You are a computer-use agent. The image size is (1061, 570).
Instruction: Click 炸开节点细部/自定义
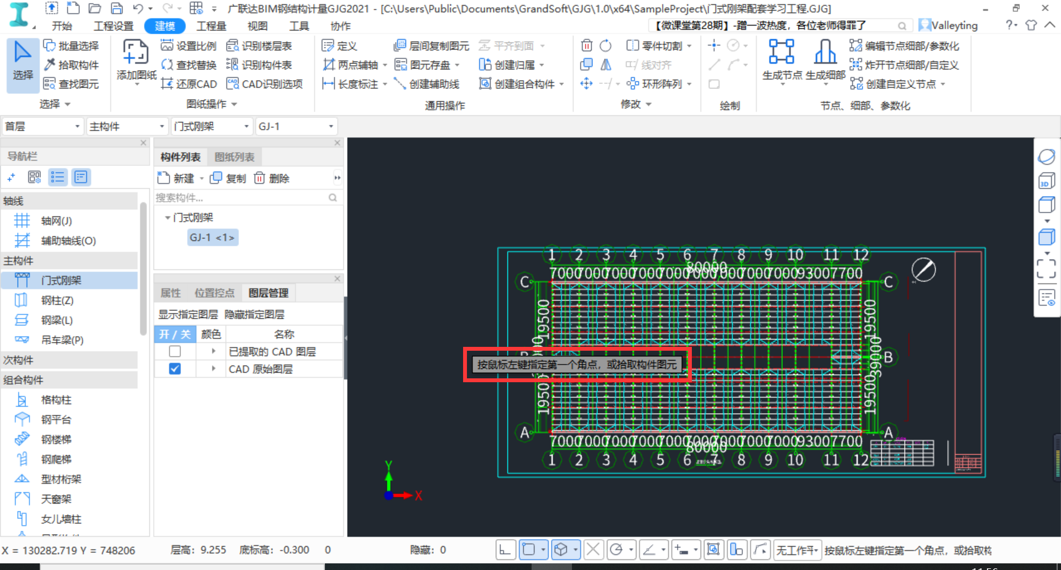click(x=904, y=65)
